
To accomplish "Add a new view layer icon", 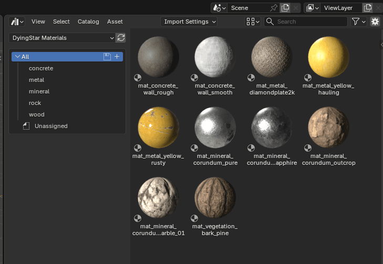I will (368, 8).
